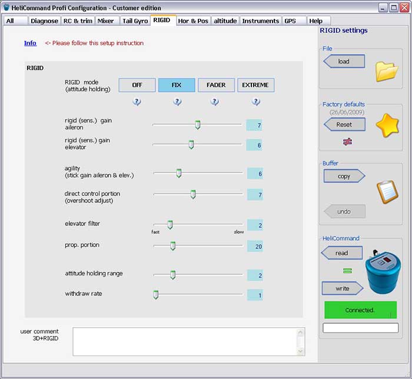Click the agility value 6 box

pos(255,174)
